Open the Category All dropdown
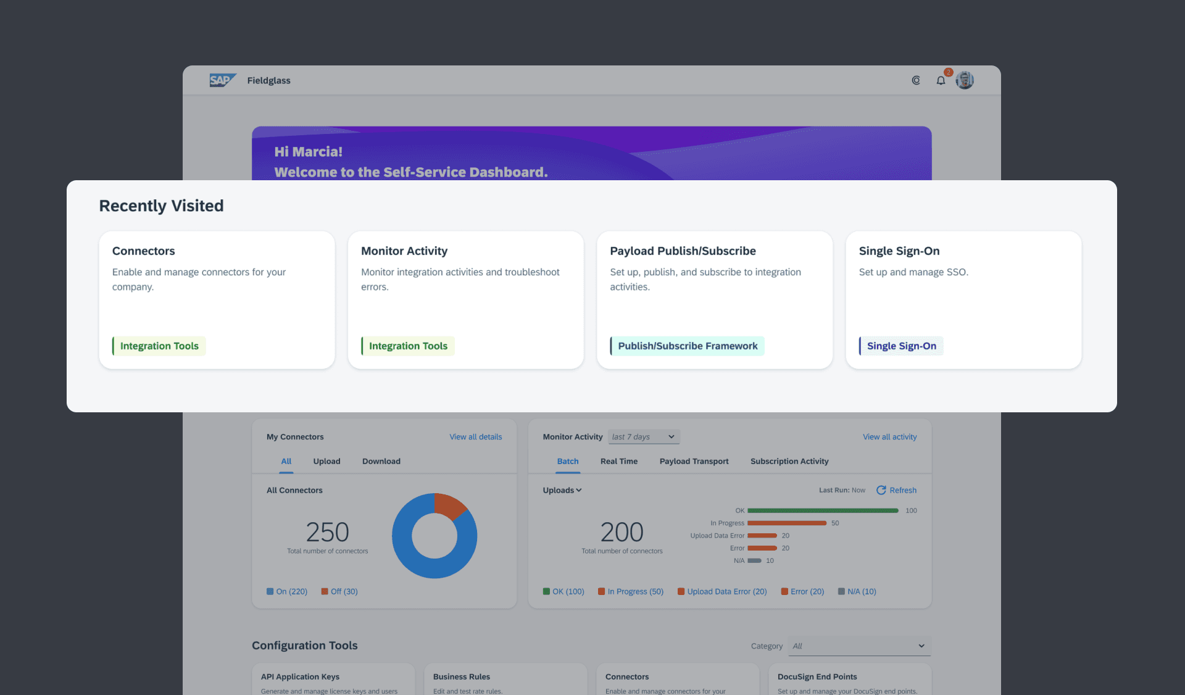The height and width of the screenshot is (695, 1185). point(859,646)
